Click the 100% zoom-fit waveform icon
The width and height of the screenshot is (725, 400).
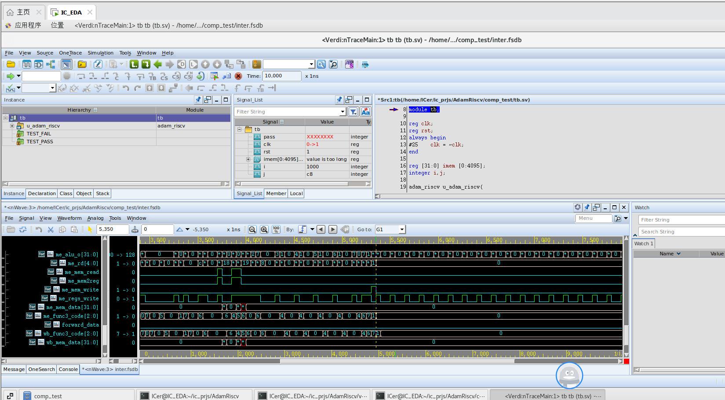276,229
